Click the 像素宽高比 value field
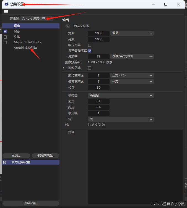Screen dimensions: 187x208 [99, 81]
